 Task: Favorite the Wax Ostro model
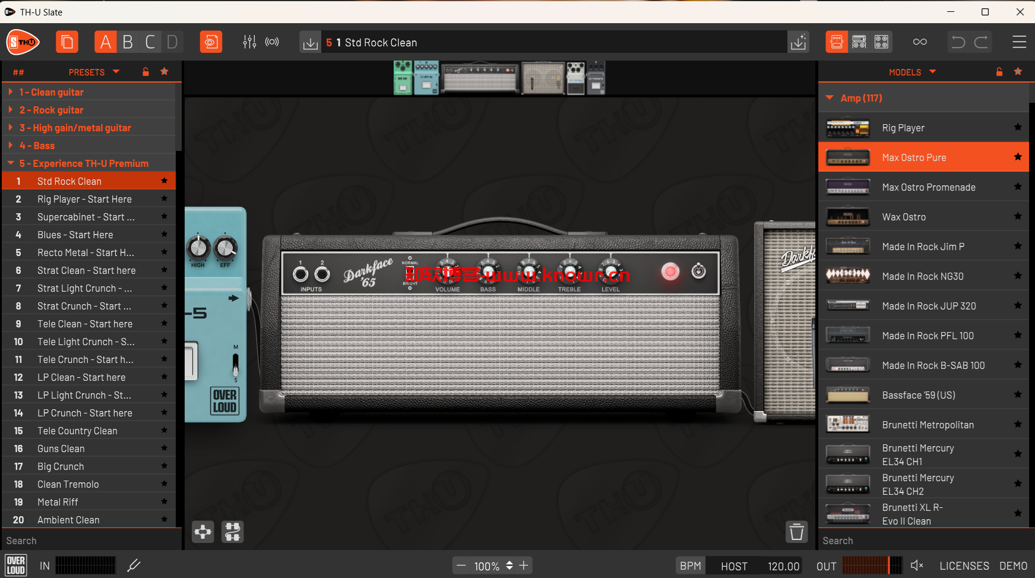[1018, 216]
